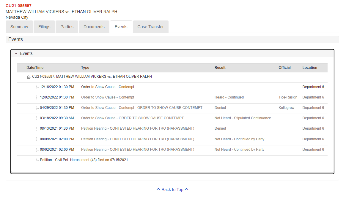Viewport: 346px width, 197px height.
Task: Click the Location column header
Action: (310, 68)
